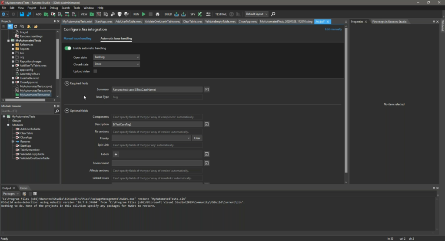
Task: Switch to Manual issue handling tab
Action: pos(77,38)
